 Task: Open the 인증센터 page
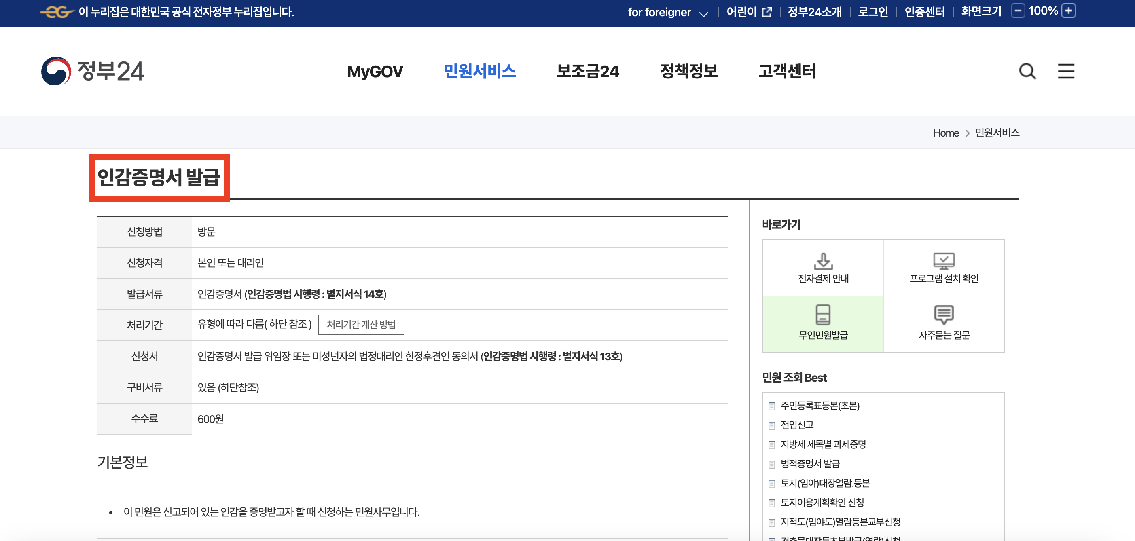[924, 13]
